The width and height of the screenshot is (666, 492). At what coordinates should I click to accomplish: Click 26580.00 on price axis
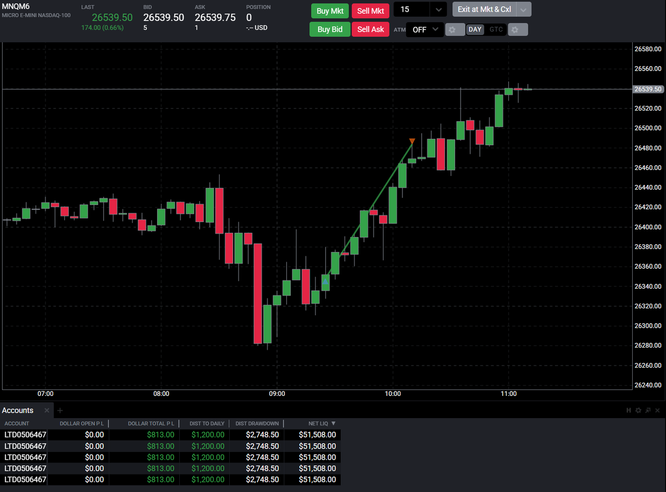(648, 49)
